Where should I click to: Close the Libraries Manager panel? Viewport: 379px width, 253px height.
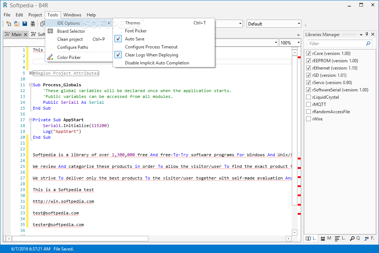pos(373,34)
